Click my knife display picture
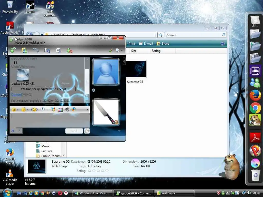The image size is (263, 197). click(x=106, y=112)
